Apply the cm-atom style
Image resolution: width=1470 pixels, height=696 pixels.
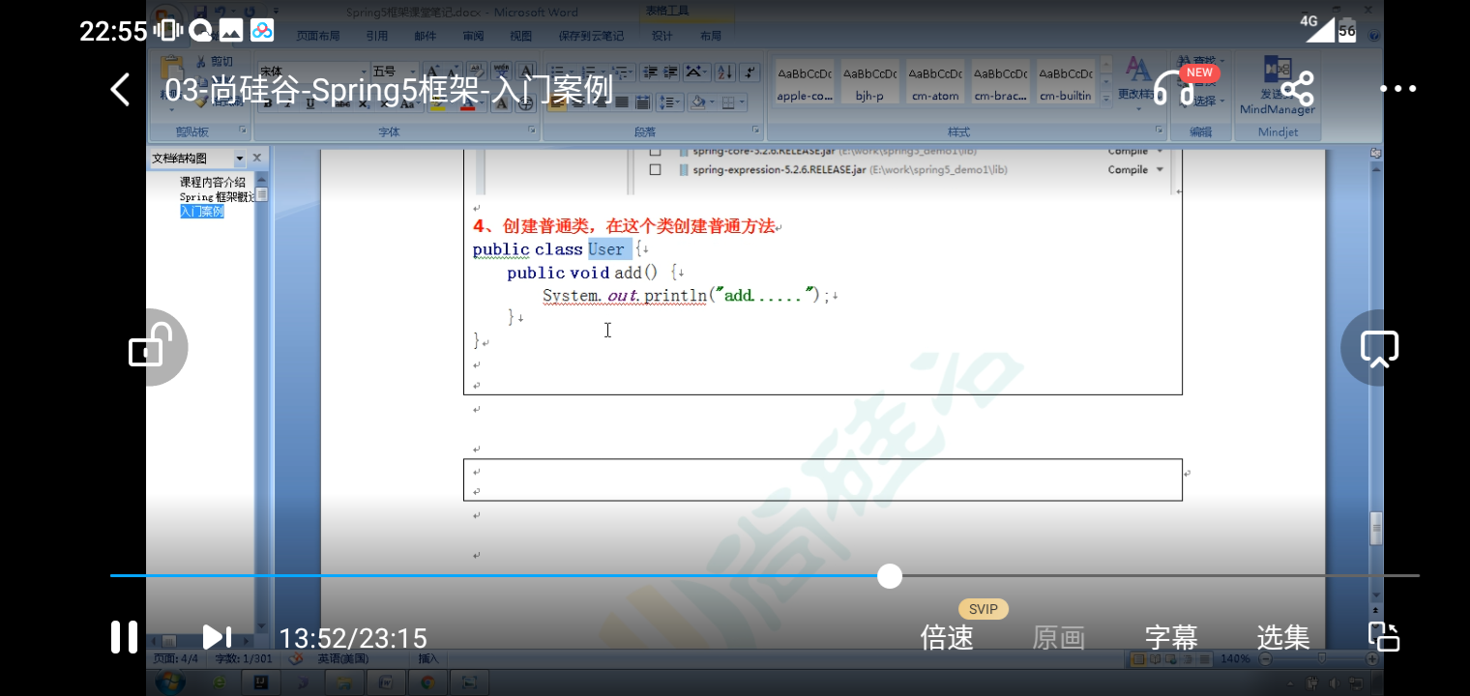coord(935,82)
